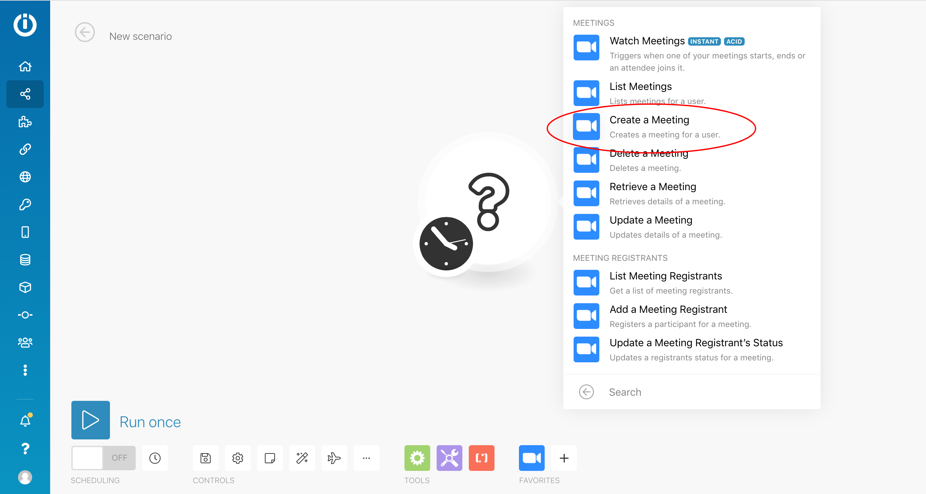Click the save scenario disk icon
The image size is (926, 494).
coord(206,458)
